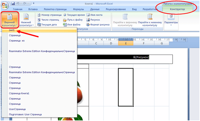Insert Текущая дата element
200x121 pixels.
pos(47,24)
